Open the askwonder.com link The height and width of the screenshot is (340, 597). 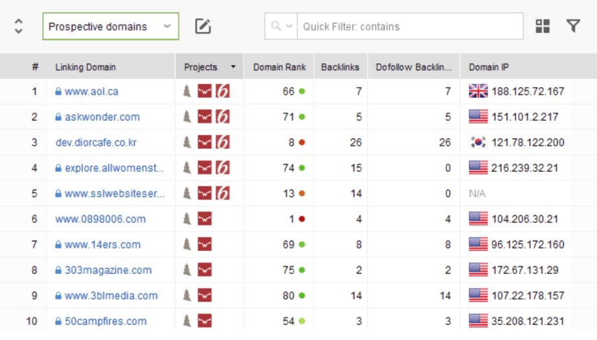(x=102, y=117)
